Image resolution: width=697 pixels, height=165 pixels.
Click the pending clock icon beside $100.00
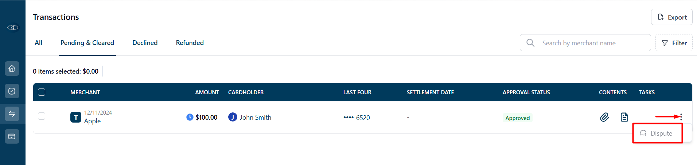[190, 117]
